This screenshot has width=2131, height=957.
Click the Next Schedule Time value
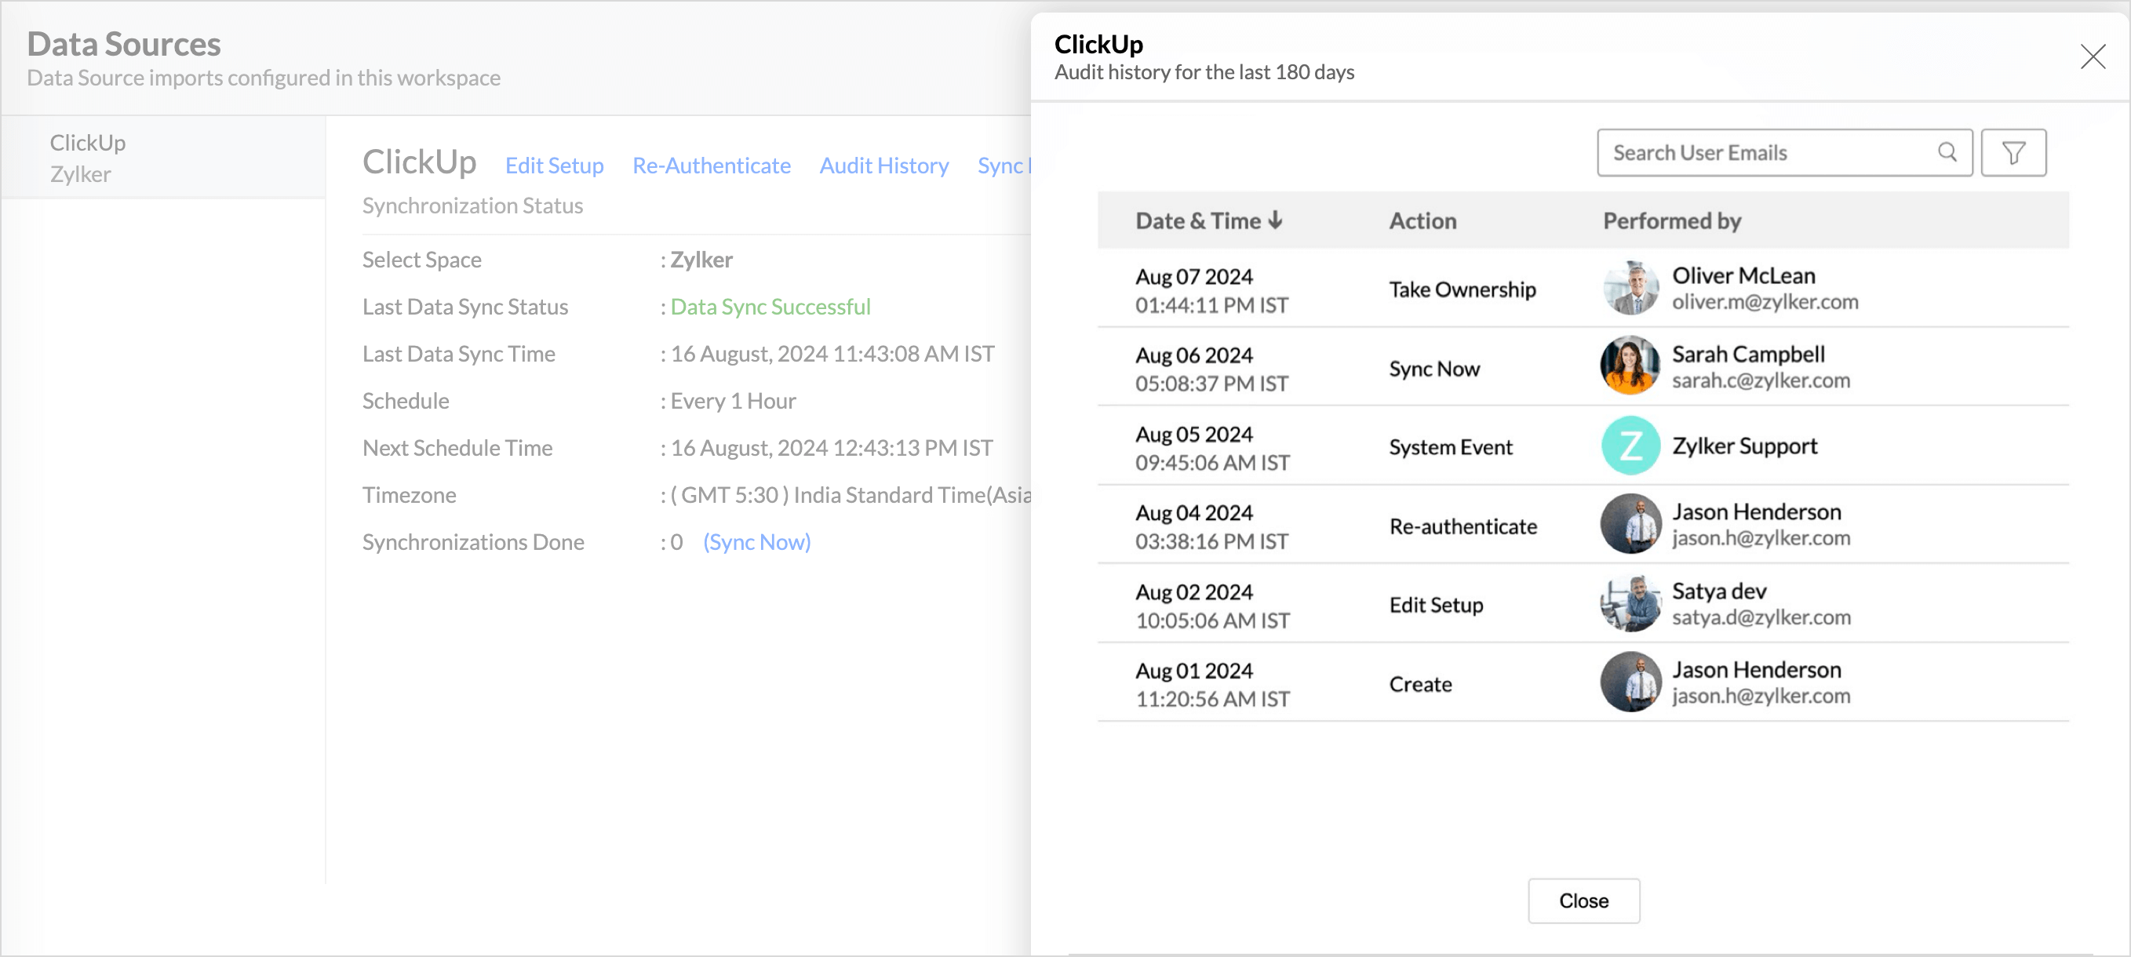pos(832,449)
